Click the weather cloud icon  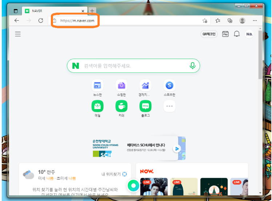[x=28, y=175]
